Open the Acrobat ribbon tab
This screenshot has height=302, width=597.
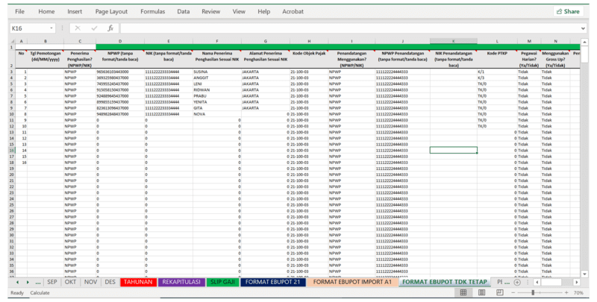[x=293, y=11]
